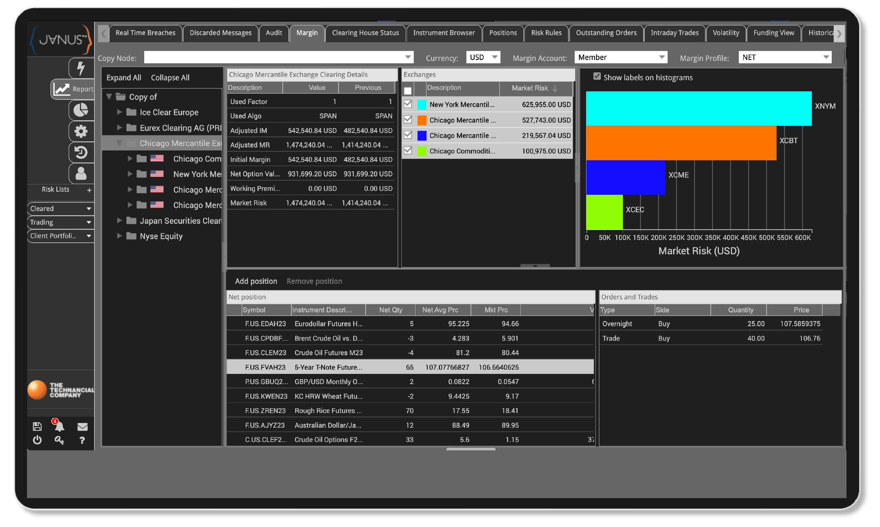Click Add position button
Viewport: 880px width, 527px height.
point(256,281)
